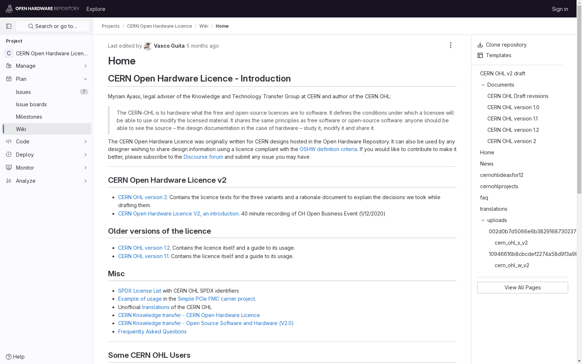Open the SPDX License List link
Screen dimensions: 582x364
click(x=140, y=291)
